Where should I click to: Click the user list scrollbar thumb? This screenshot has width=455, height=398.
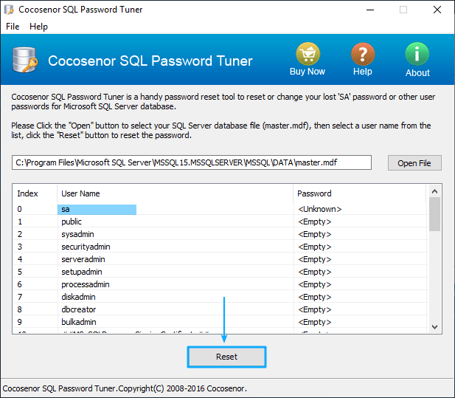click(434, 214)
